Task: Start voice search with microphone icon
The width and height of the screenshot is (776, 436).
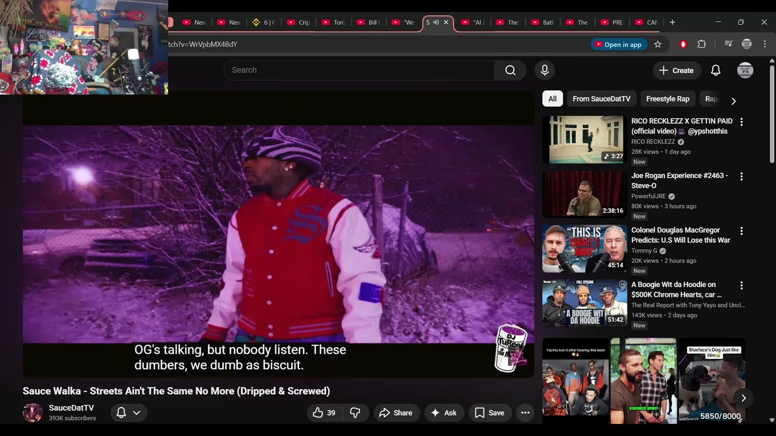Action: click(544, 70)
